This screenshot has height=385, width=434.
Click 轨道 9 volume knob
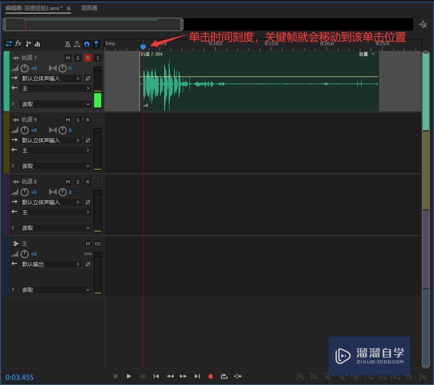(x=24, y=130)
